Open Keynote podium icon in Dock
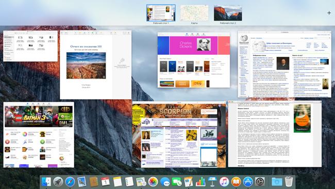The width and height of the screenshot is (335, 189). point(212,182)
